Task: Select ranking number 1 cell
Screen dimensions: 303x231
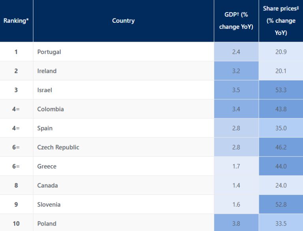Action: click(16, 52)
